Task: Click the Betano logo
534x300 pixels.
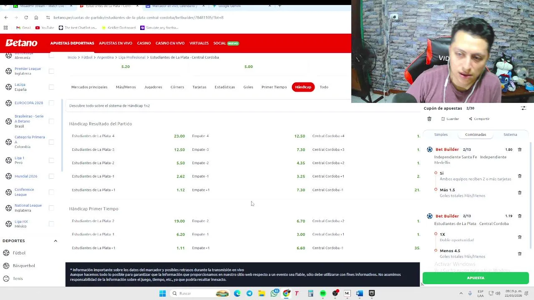Action: click(x=21, y=43)
